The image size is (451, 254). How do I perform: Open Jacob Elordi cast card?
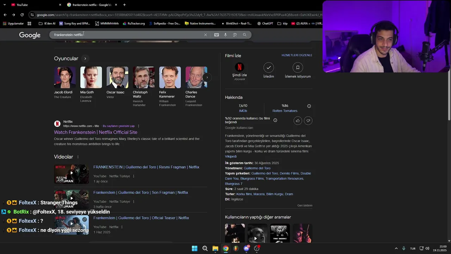tap(64, 83)
